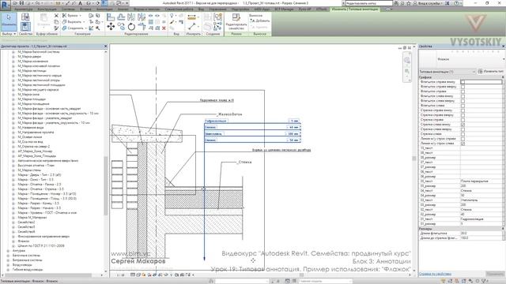Click the drawing view horizontal scrollbar
This screenshot has width=506, height=284.
[x=302, y=275]
